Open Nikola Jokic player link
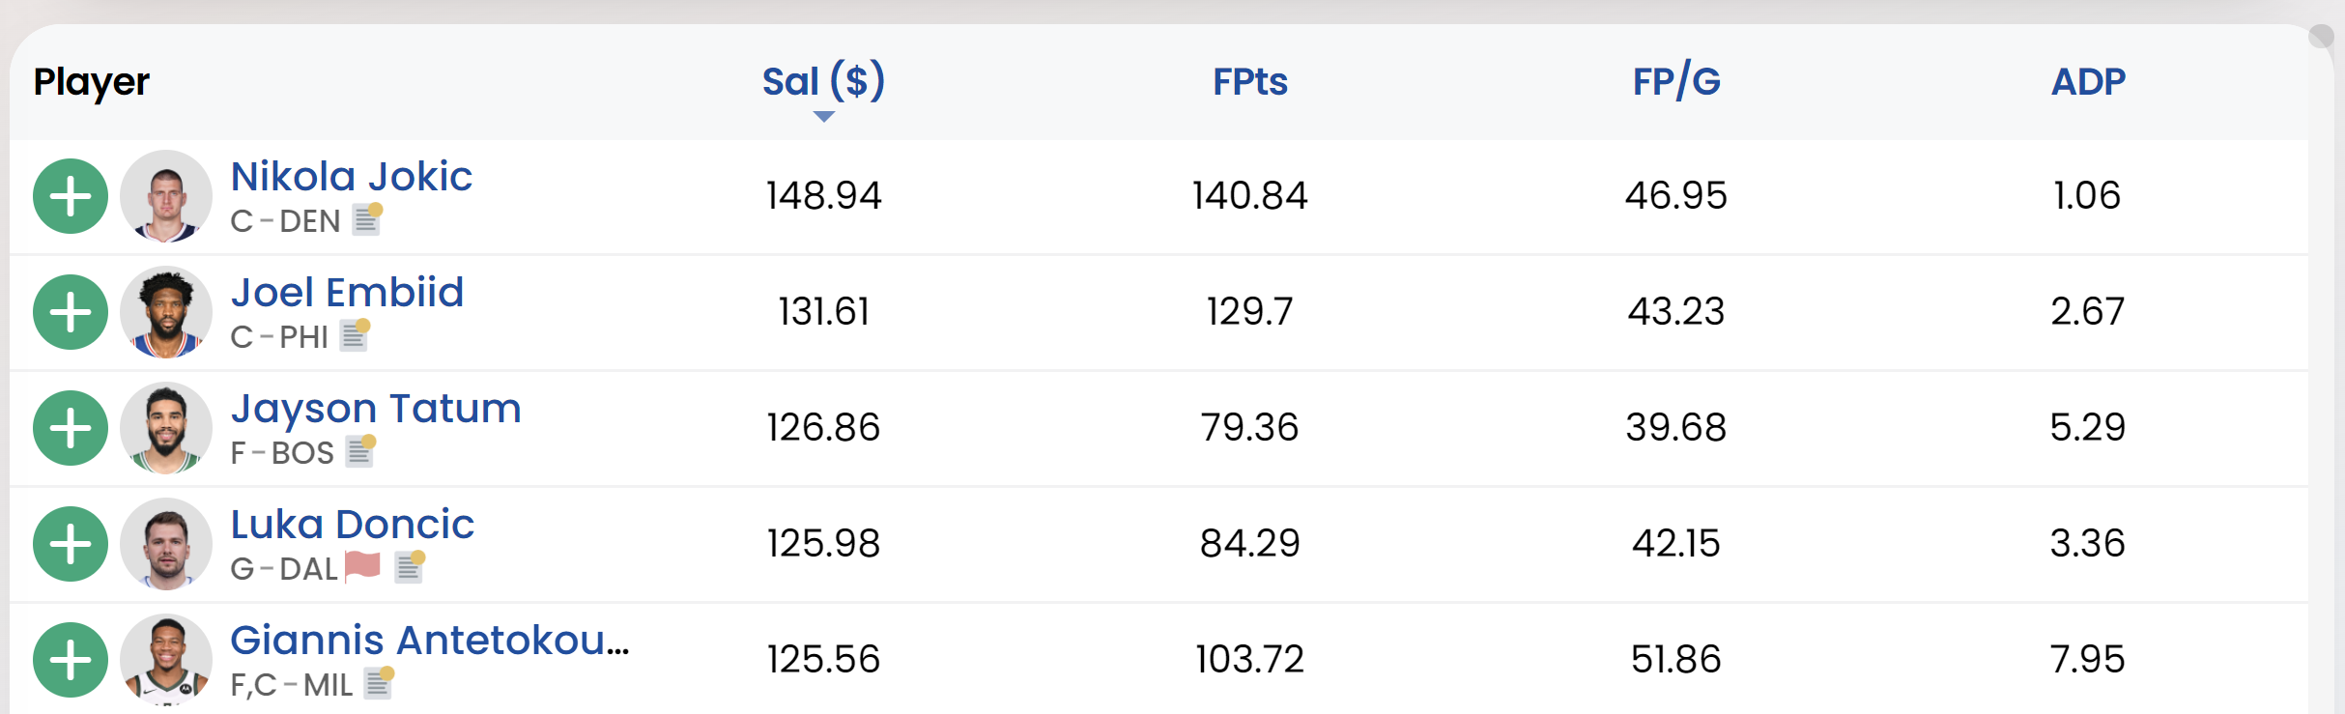The height and width of the screenshot is (714, 2345). tap(351, 177)
